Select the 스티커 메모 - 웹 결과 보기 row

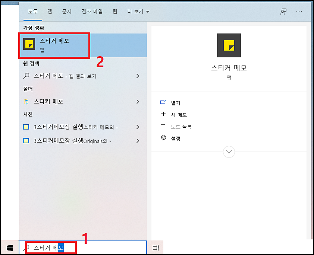coord(83,76)
